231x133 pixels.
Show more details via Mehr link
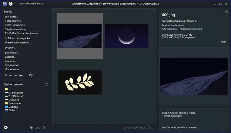pos(223,42)
